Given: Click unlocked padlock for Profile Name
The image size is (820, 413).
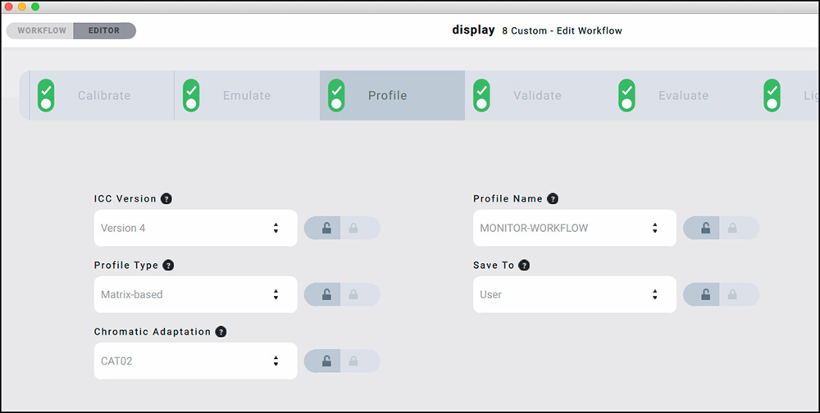Looking at the screenshot, I should pyautogui.click(x=705, y=228).
